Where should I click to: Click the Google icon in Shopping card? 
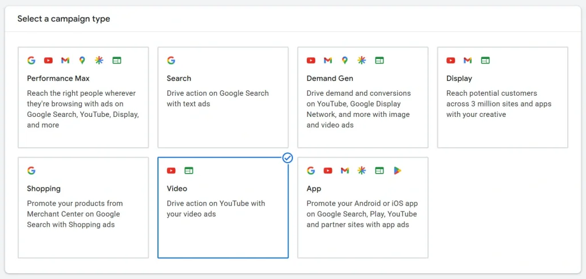click(x=31, y=171)
